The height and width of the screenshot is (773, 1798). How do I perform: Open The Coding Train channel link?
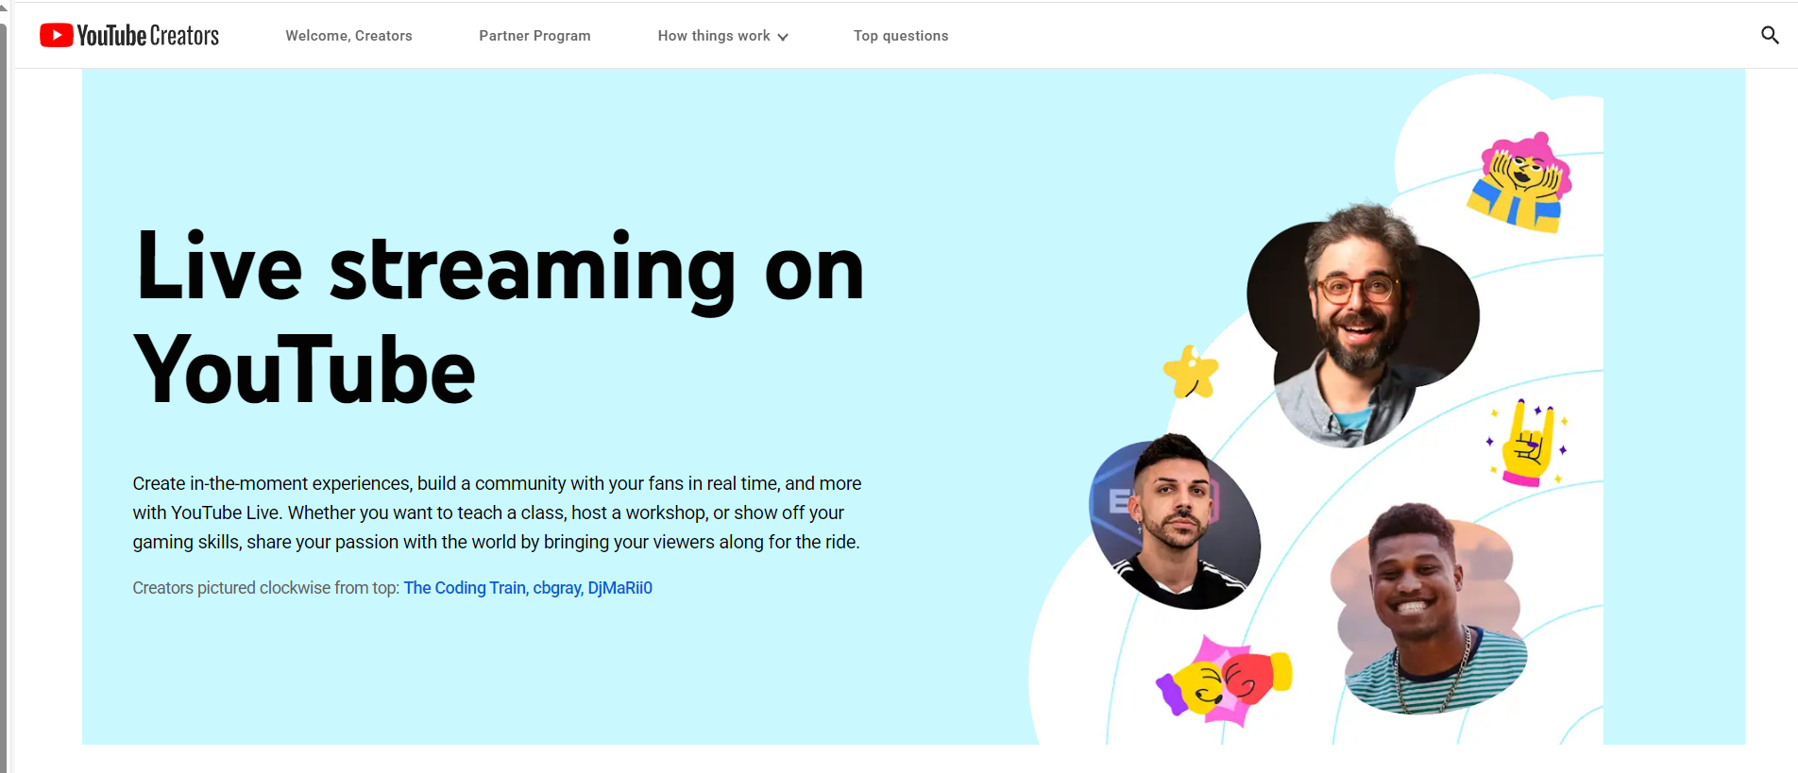[465, 588]
